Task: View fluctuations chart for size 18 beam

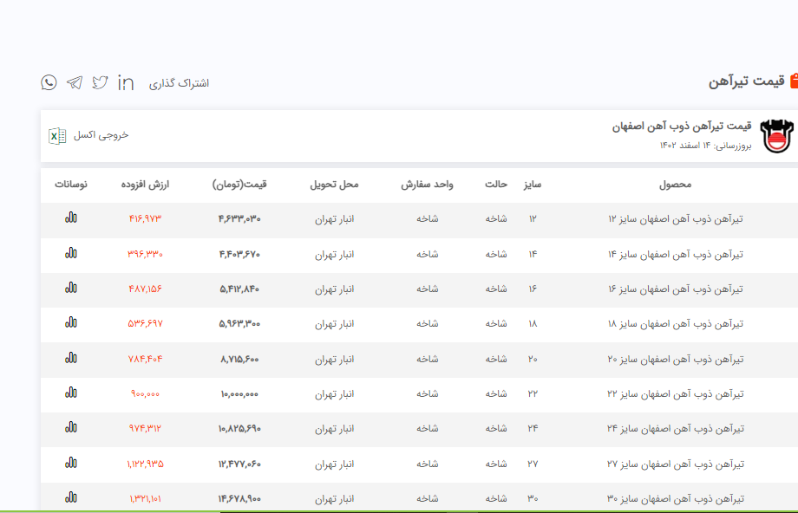Action: pos(71,323)
